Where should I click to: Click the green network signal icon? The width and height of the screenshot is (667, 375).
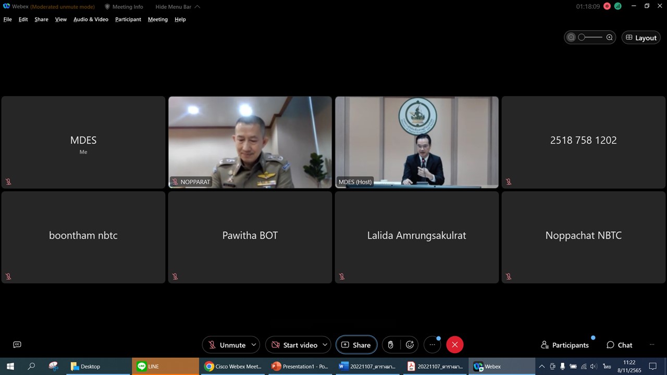click(618, 6)
